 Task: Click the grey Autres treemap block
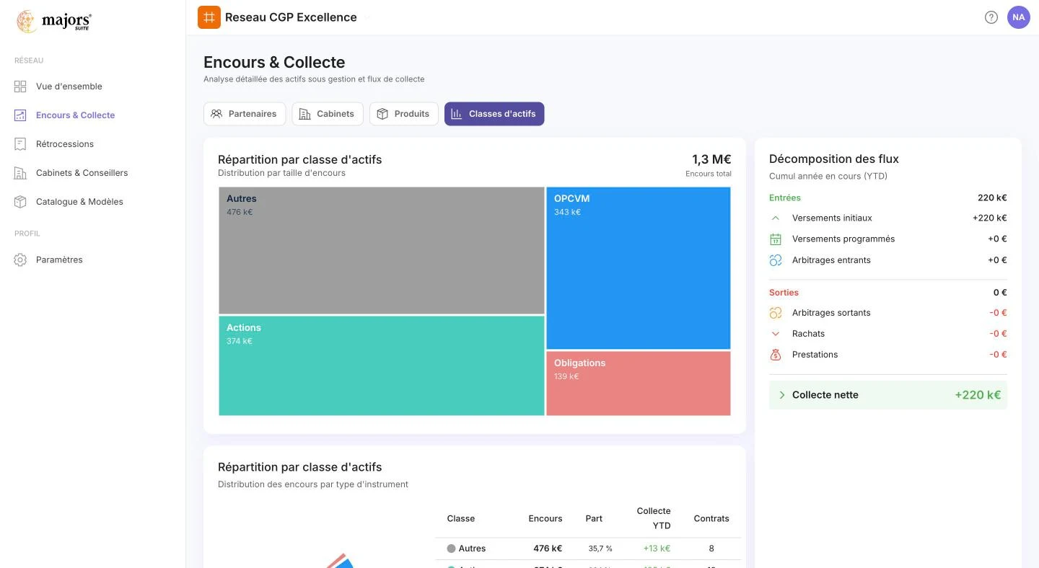(x=382, y=250)
